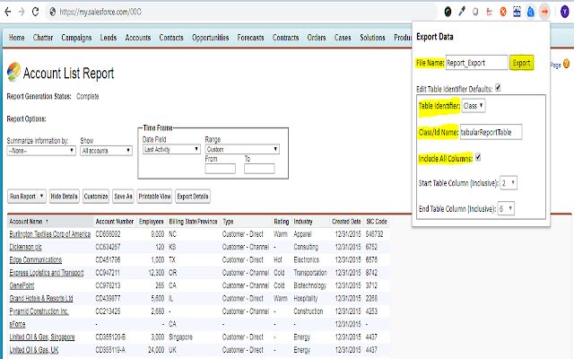Open the Contacts tab
Screen dimensions: 574x359
click(x=171, y=38)
